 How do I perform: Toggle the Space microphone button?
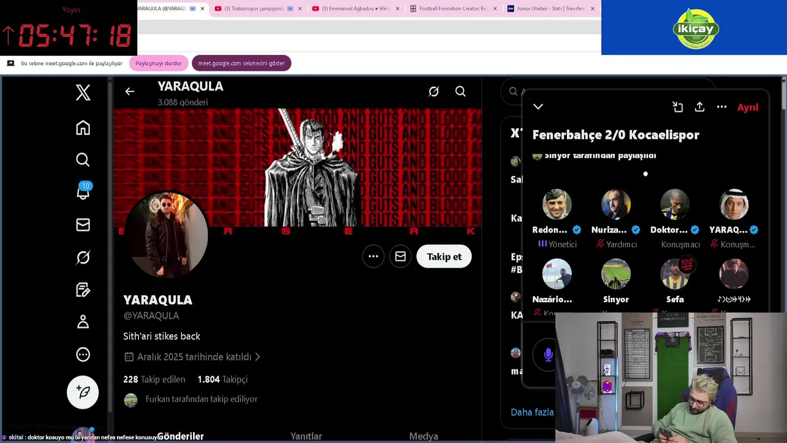click(548, 355)
